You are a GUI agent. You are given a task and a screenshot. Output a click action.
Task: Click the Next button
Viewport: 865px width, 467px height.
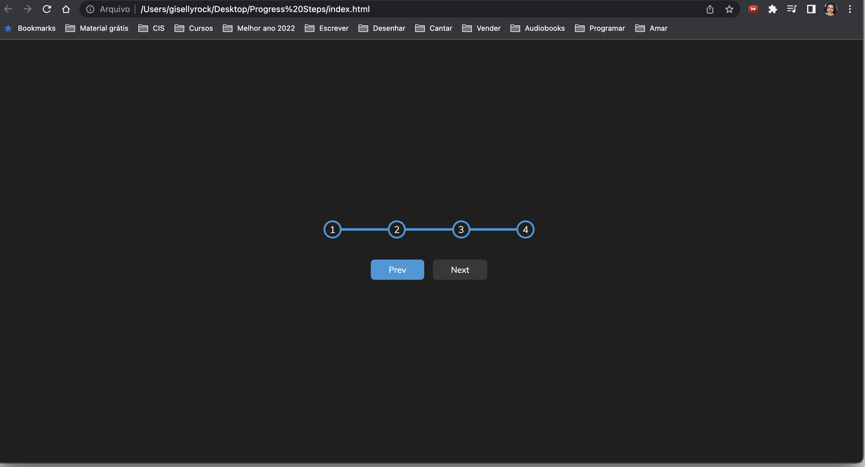point(460,270)
